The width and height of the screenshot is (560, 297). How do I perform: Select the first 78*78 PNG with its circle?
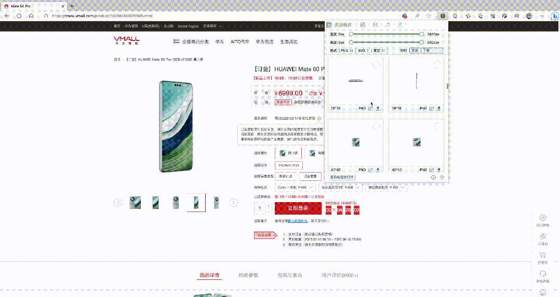point(377,65)
